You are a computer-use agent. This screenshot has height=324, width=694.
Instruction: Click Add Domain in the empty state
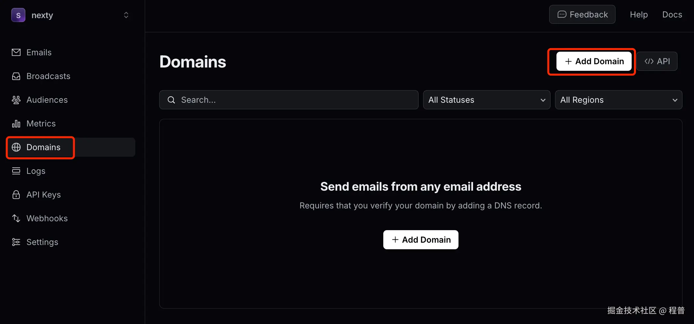(420, 240)
